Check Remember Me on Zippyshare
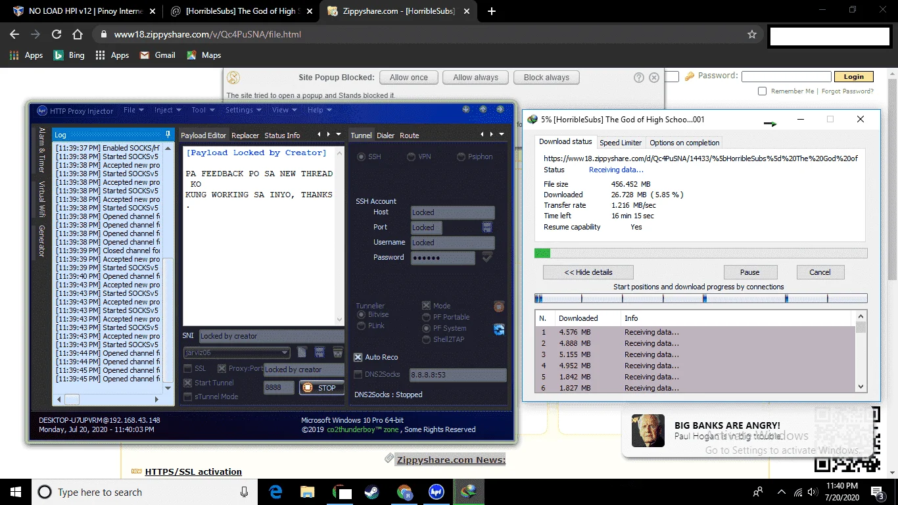898x505 pixels. (x=762, y=91)
